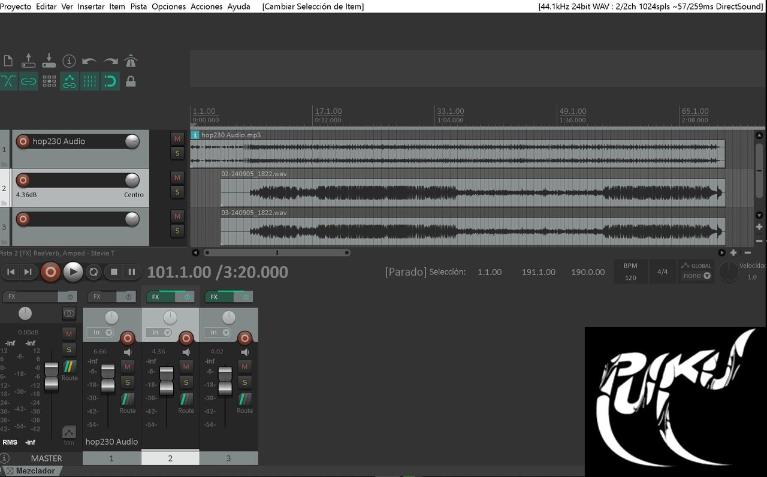Image resolution: width=767 pixels, height=477 pixels.
Task: Start playback with the Play button
Action: point(73,272)
